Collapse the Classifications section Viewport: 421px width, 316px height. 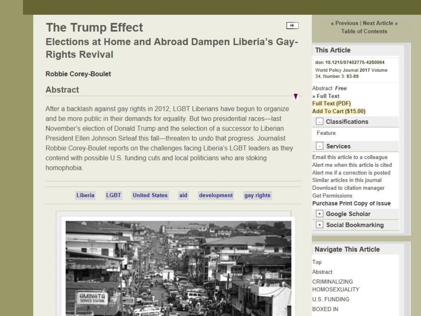(319, 122)
